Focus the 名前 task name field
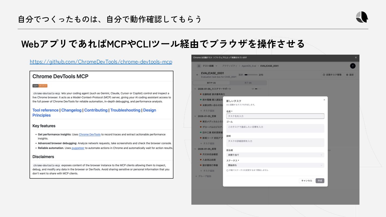This screenshot has height=217, width=386. tap(275, 116)
